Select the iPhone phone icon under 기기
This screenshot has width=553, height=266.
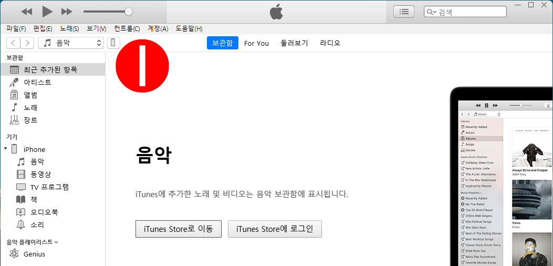(x=15, y=149)
